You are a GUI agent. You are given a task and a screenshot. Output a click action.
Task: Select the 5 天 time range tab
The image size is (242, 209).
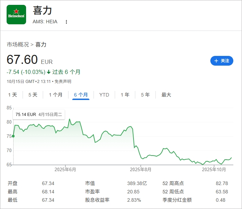tap(33, 95)
